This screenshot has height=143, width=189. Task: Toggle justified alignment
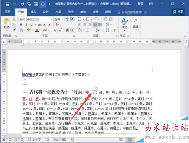[x=95, y=25]
